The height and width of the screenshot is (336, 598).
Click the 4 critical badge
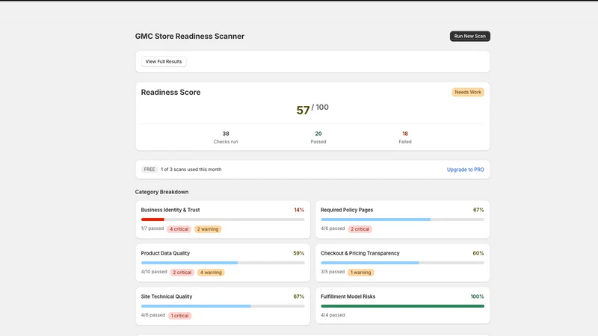(x=179, y=229)
